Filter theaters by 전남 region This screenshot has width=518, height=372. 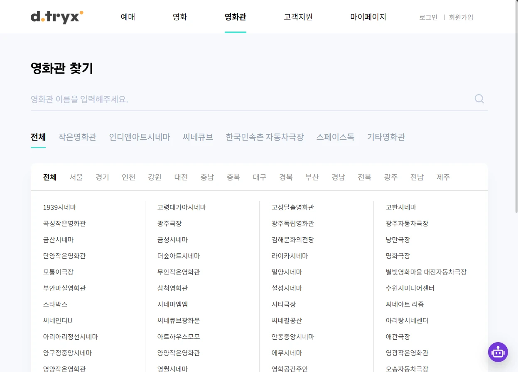click(x=417, y=177)
